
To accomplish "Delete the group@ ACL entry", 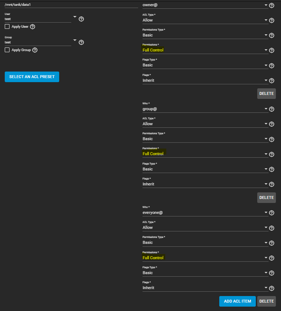I will point(266,197).
